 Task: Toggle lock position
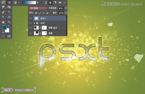44,13
